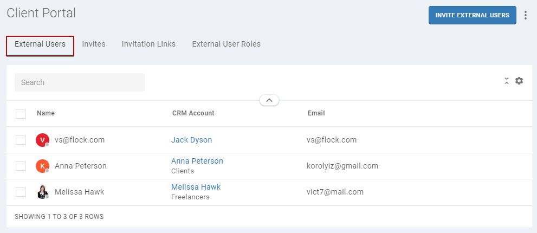Collapse the search panel with up chevron
537x233 pixels.
(x=269, y=100)
